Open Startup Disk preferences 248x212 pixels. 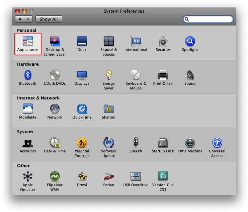(x=163, y=145)
